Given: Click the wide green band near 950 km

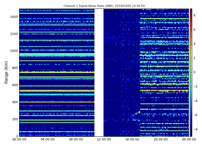Looking at the screenshot, I should tap(57, 55).
